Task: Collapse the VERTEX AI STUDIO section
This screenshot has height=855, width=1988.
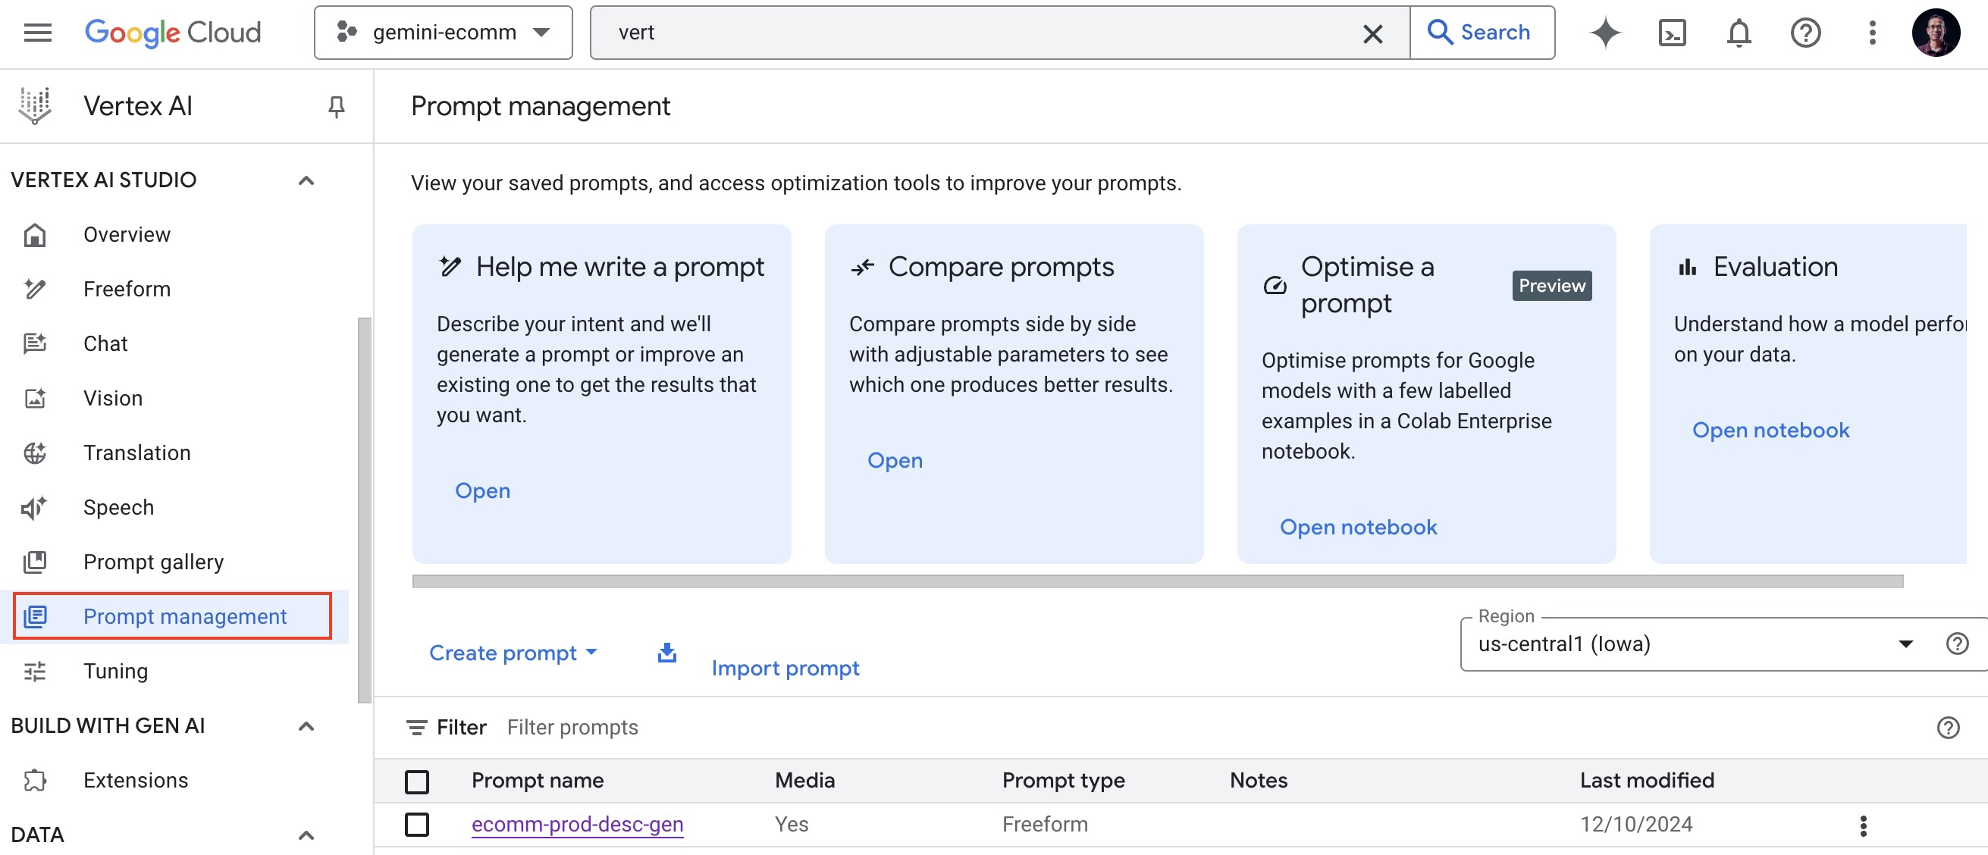Action: tap(306, 180)
